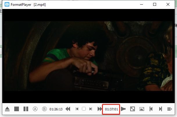Set the A loop point marker

[x=35, y=109]
